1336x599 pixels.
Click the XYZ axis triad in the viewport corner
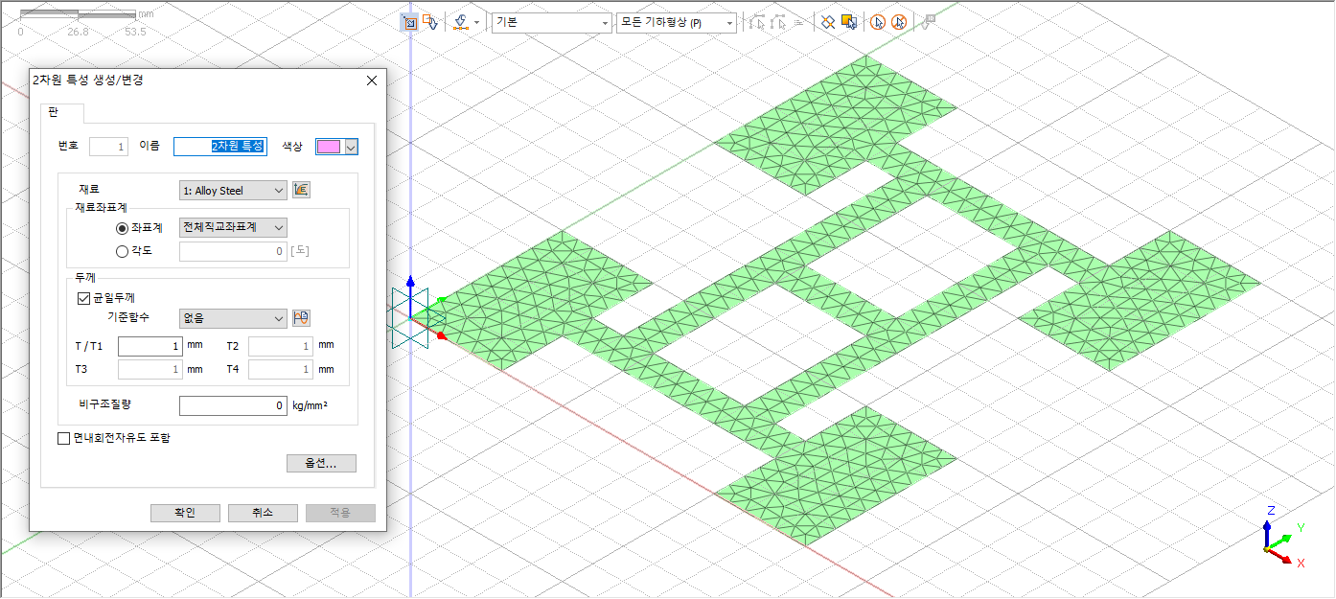1282,540
